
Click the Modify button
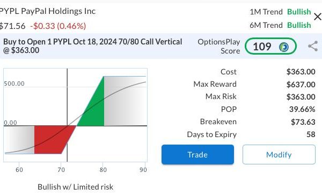click(279, 155)
